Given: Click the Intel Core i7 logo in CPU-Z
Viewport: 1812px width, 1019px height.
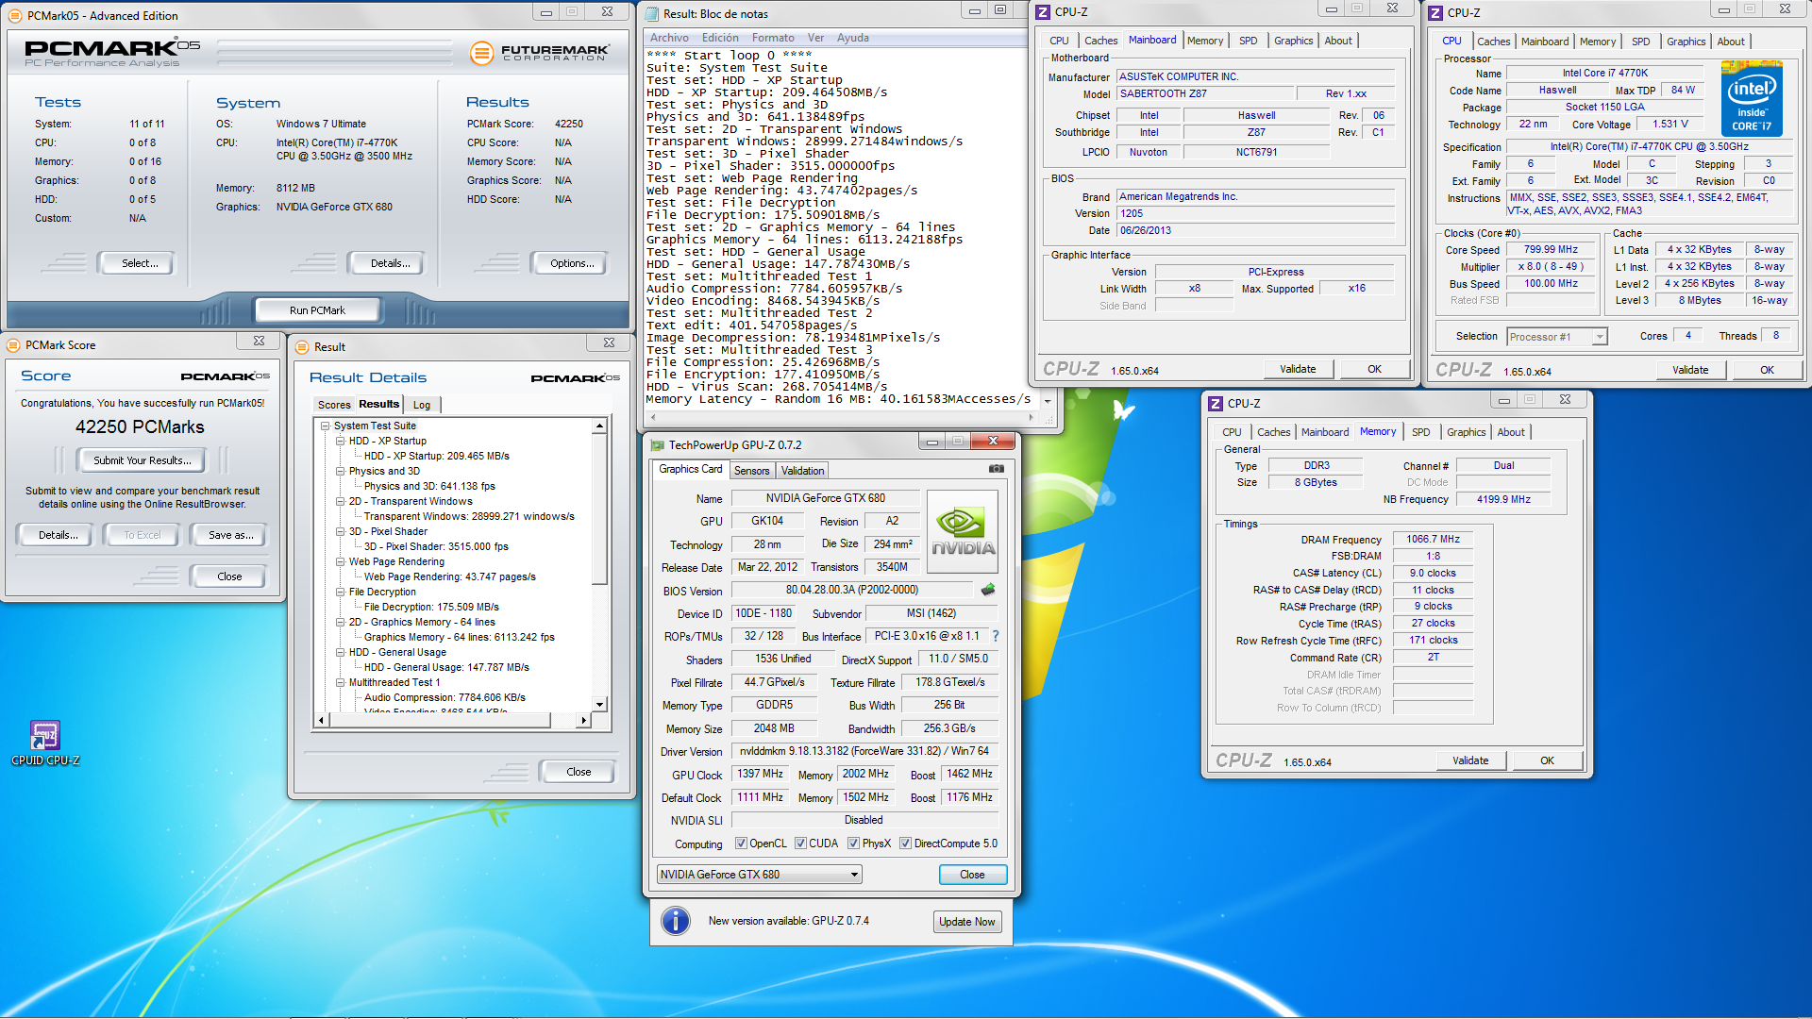Looking at the screenshot, I should 1752,98.
